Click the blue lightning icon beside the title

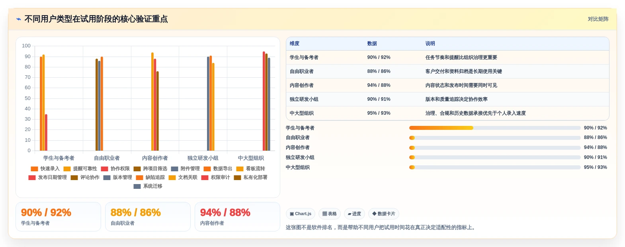pyautogui.click(x=18, y=19)
